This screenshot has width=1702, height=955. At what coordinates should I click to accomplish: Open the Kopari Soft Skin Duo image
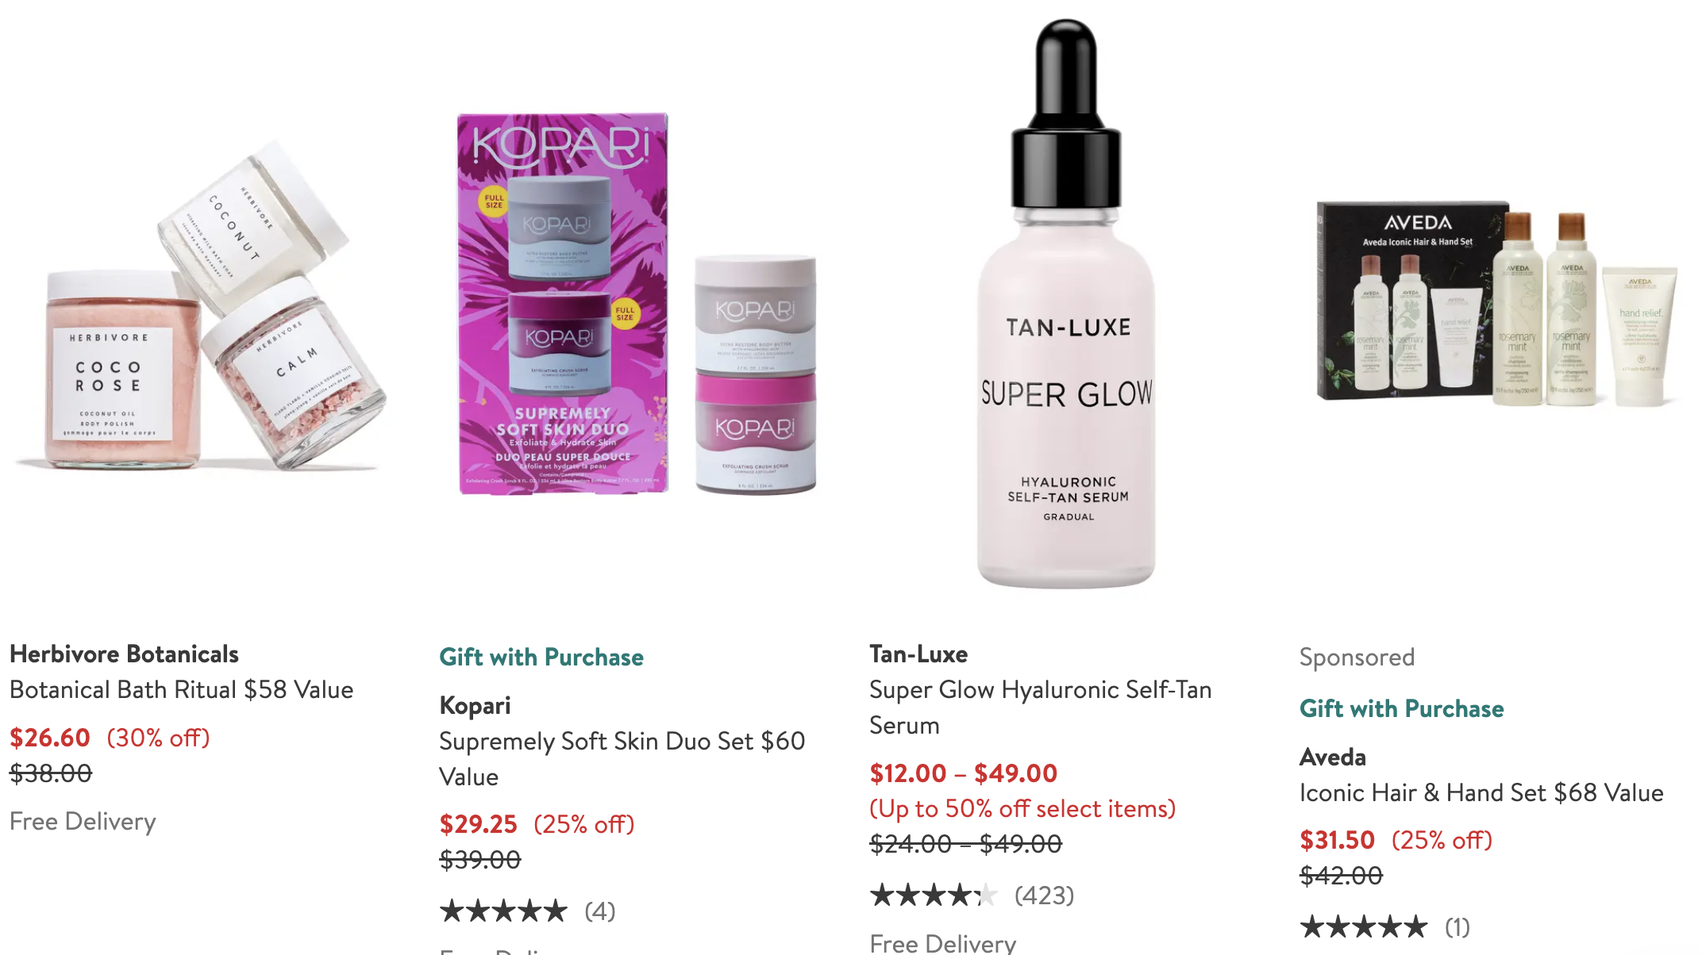[x=637, y=304]
